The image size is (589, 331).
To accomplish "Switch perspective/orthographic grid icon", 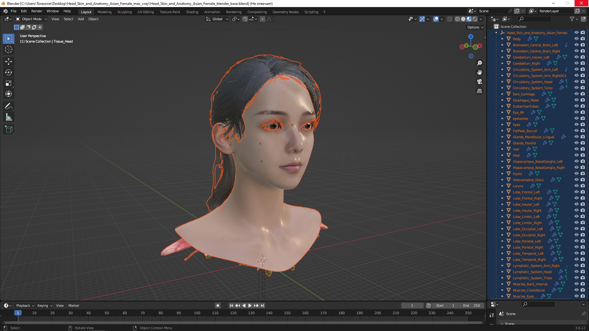I will tap(479, 91).
